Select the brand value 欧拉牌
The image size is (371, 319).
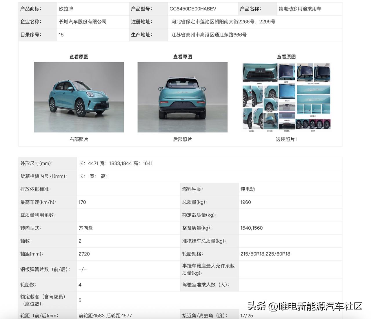pos(66,9)
